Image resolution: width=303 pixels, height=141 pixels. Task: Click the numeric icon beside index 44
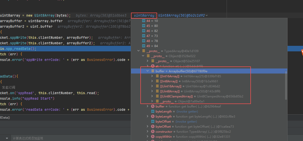tap(144, 21)
